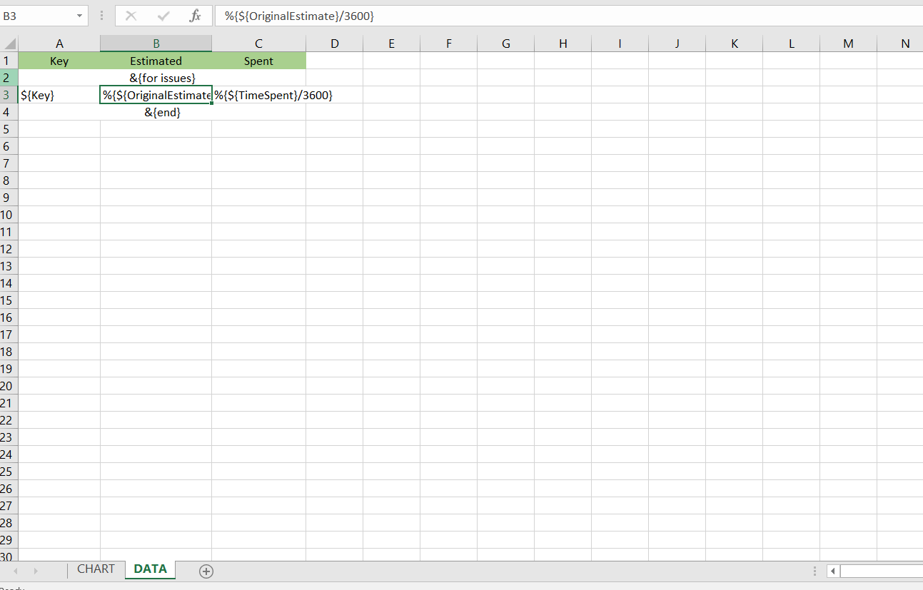923x590 pixels.
Task: Open the Name Box dropdown arrow
Action: (x=79, y=16)
